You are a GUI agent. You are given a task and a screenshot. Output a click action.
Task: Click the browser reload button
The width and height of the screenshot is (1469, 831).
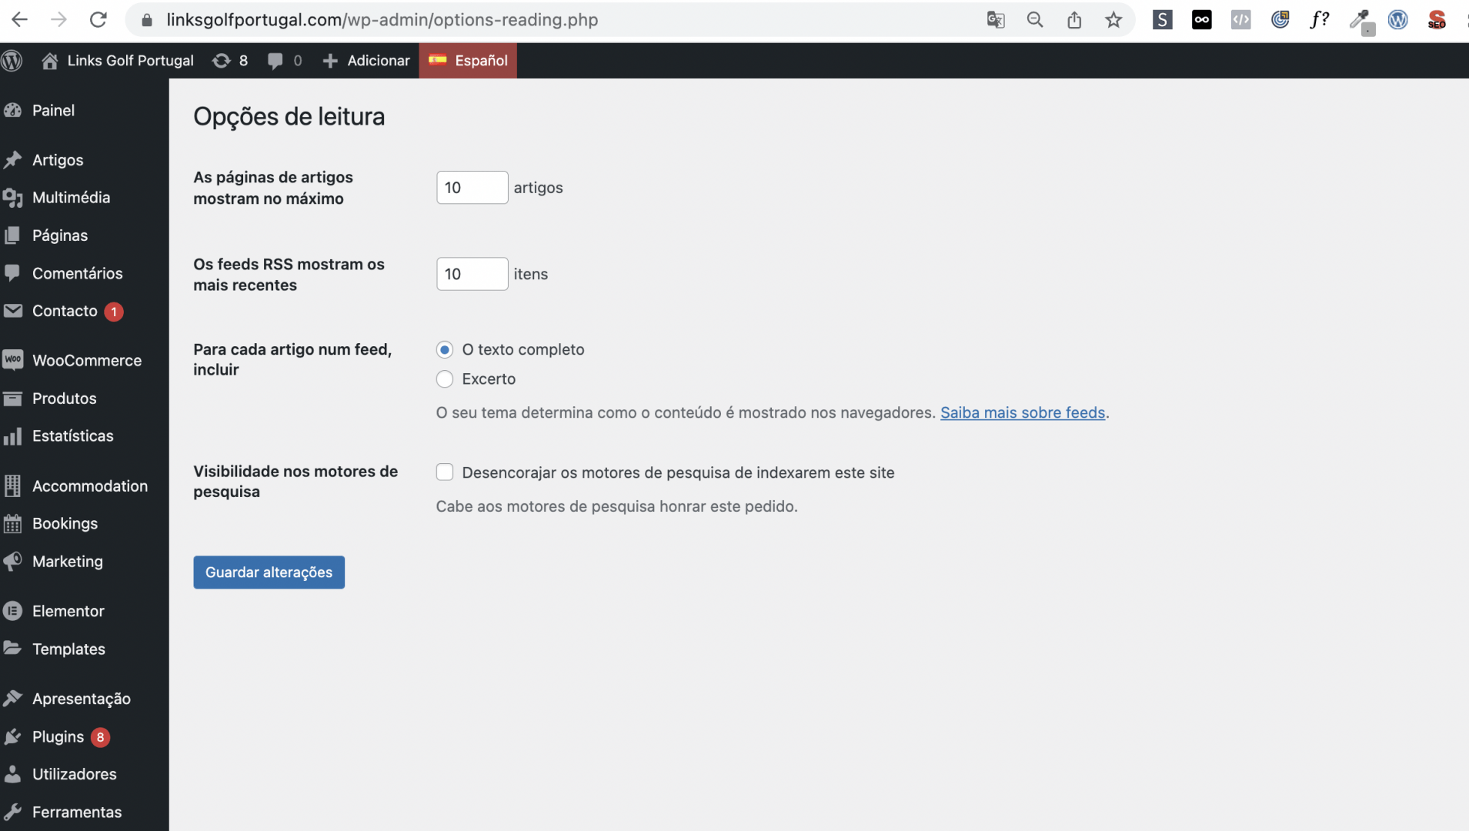(x=98, y=20)
